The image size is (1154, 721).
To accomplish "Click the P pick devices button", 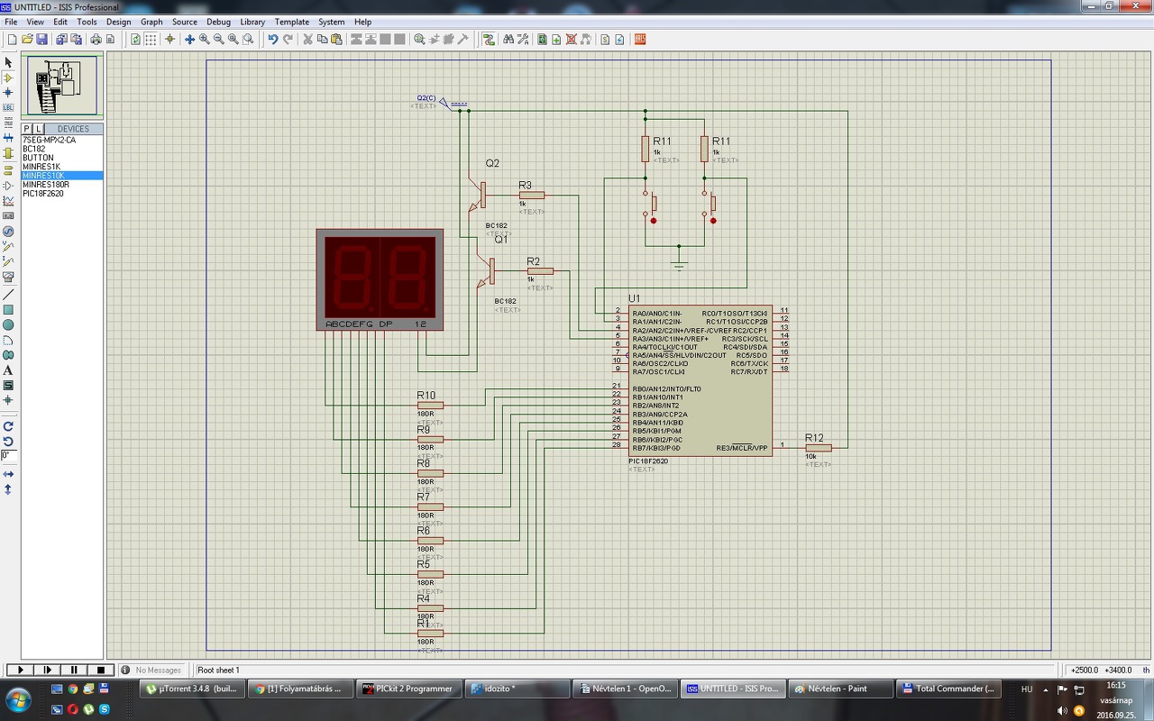I will [x=27, y=129].
